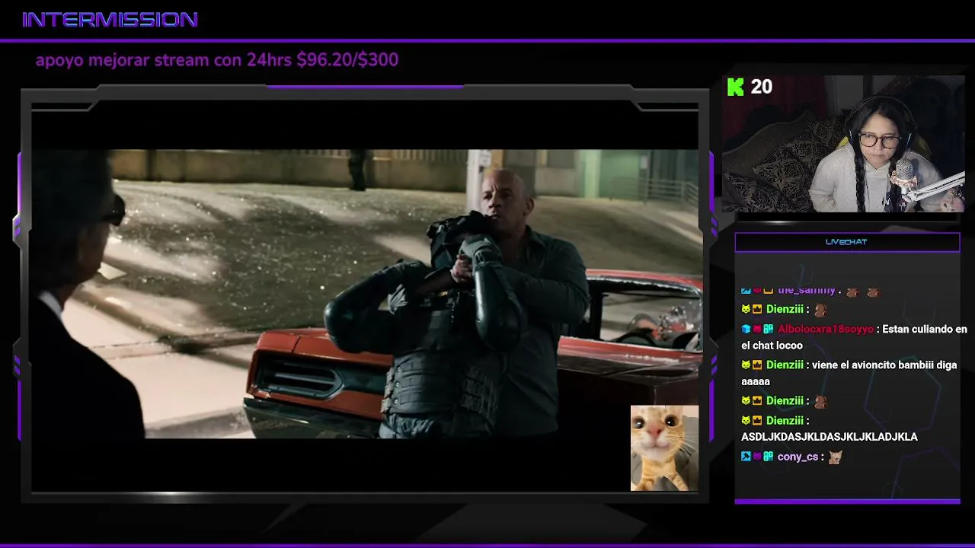This screenshot has height=548, width=975.
Task: Click the message "viene el avioncito bambiii diga"
Action: point(884,365)
